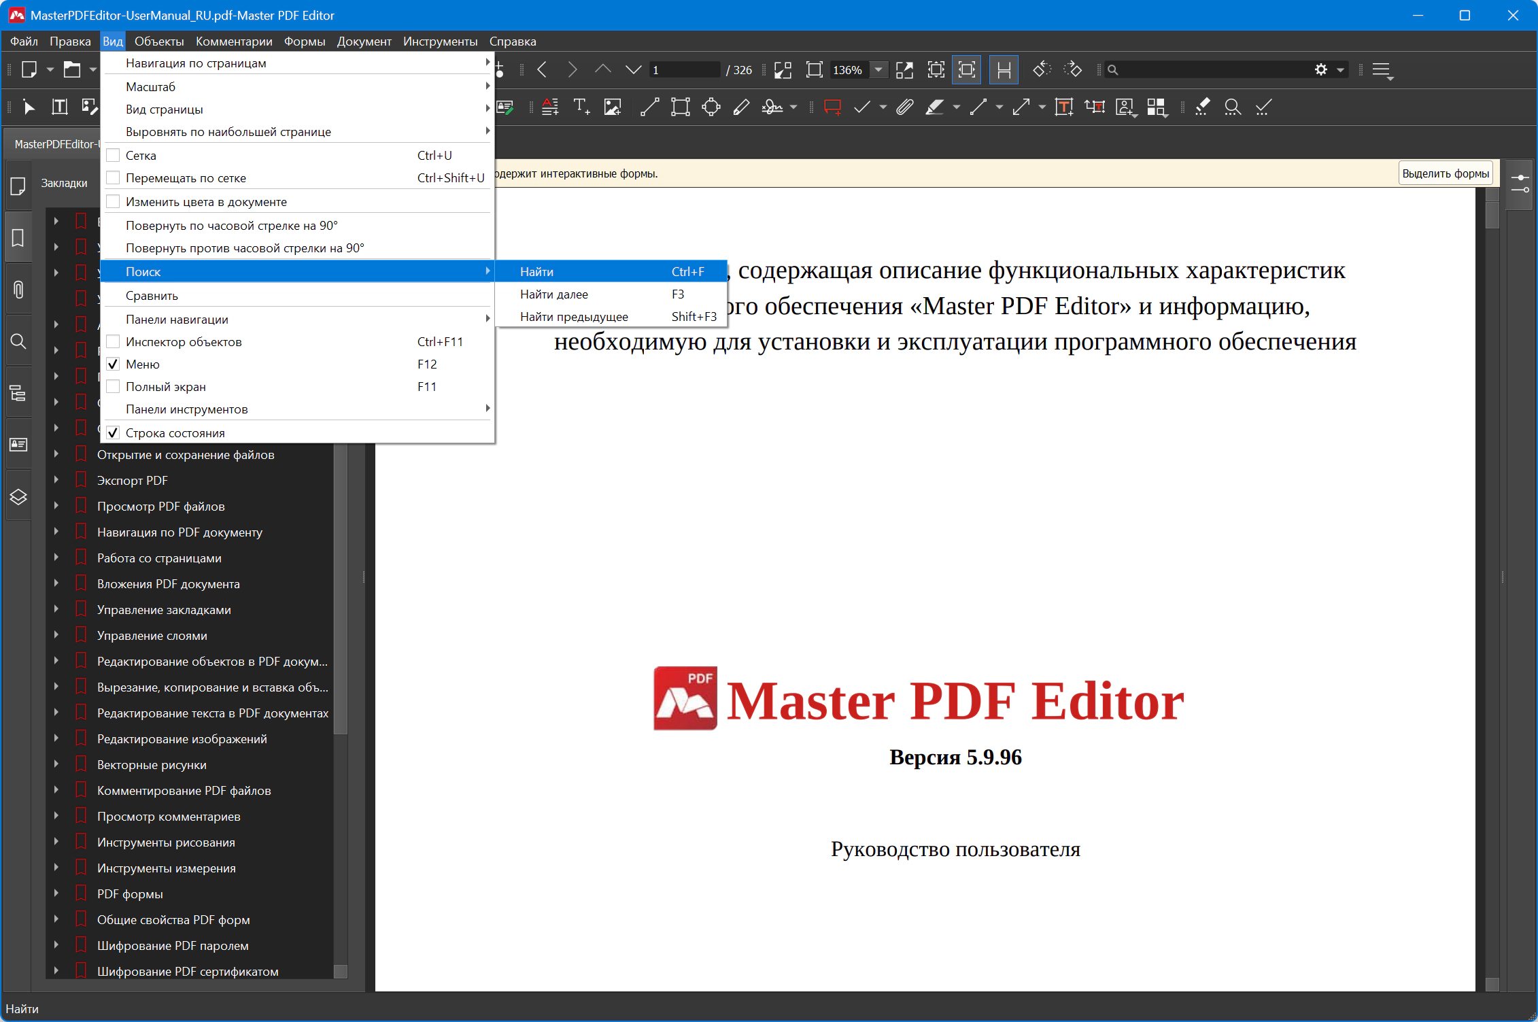Select the Pencil drawing tool

tap(742, 107)
